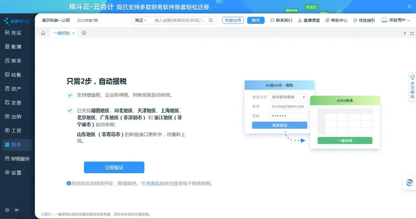This screenshot has width=416, height=219.
Task: Open the 报表 sidebar module
Action: (13, 61)
